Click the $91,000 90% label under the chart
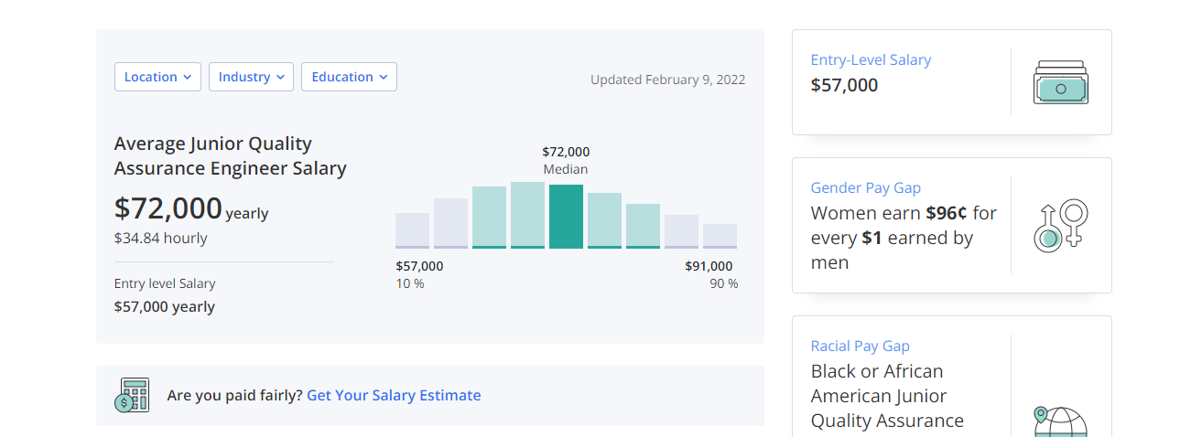1191x437 pixels. coord(709,274)
